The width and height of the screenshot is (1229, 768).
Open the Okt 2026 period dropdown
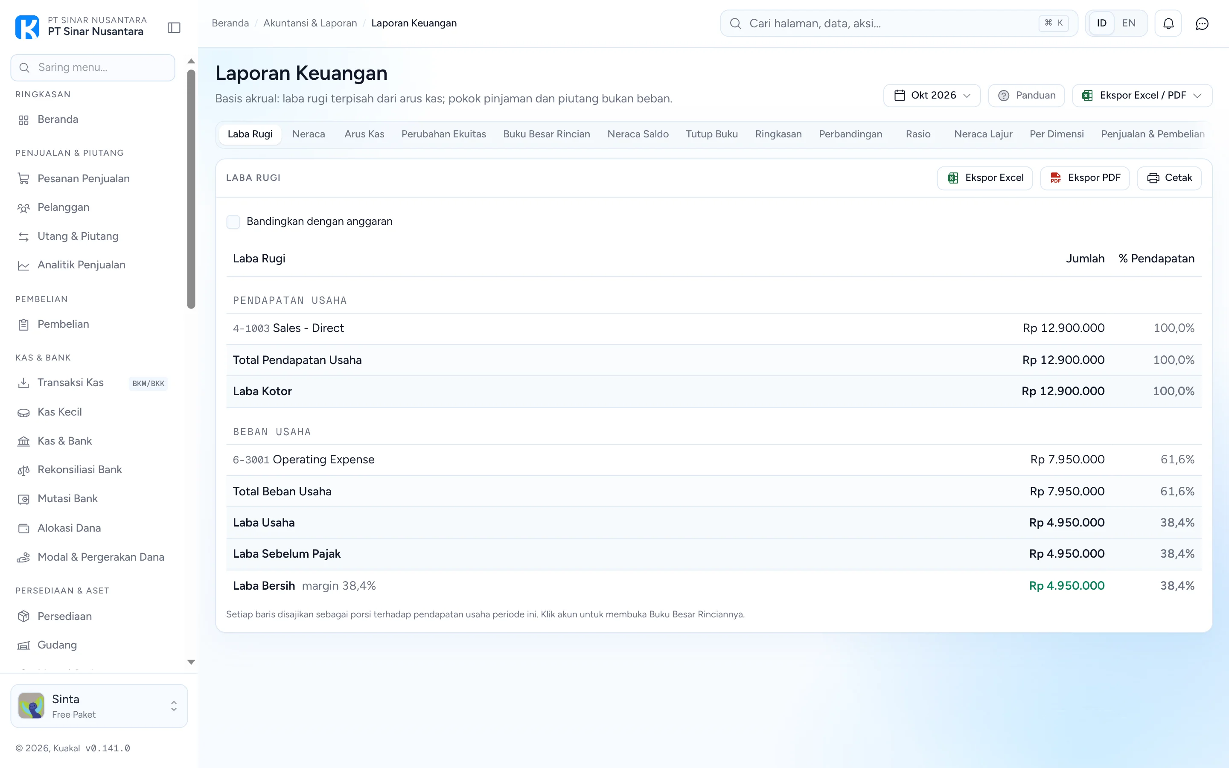pos(932,96)
